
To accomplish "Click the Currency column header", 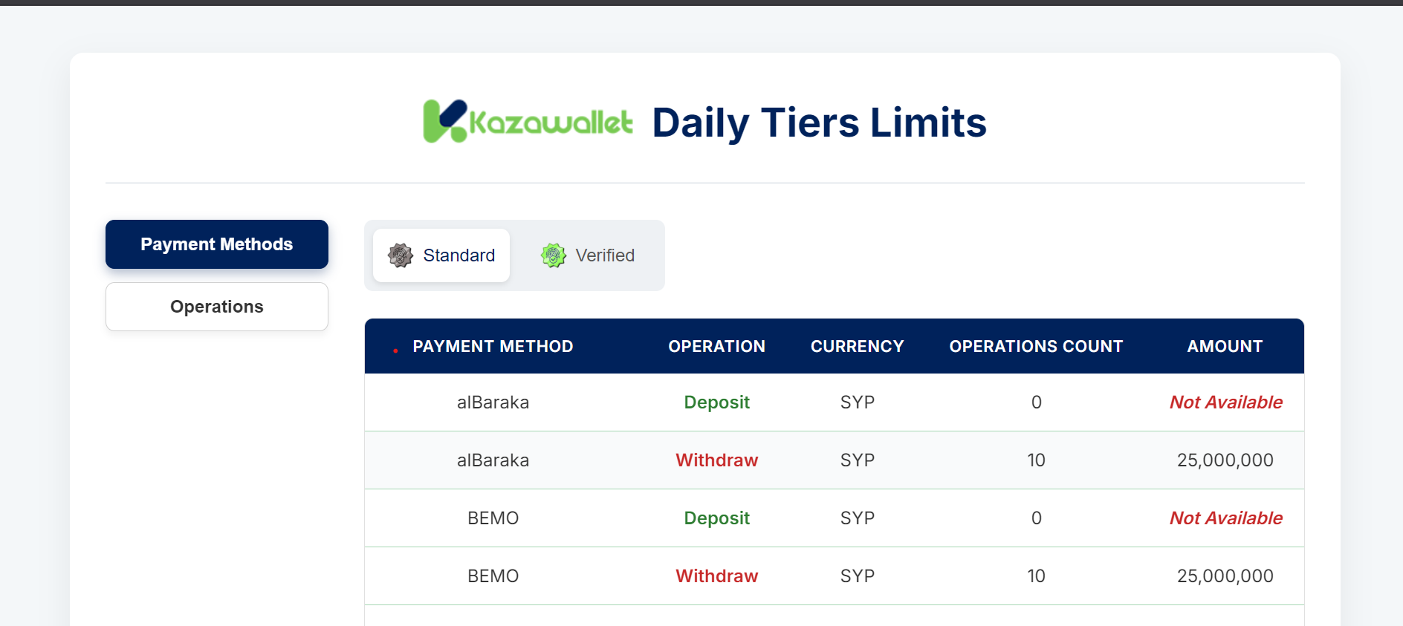I will coord(857,347).
